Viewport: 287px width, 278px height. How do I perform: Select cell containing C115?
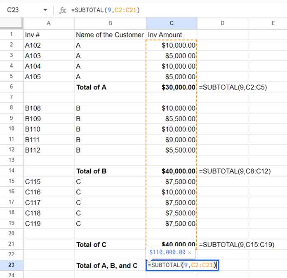(x=49, y=182)
